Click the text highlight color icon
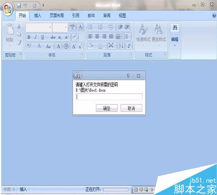Image resolution: width=217 pixels, height=195 pixels. [28, 46]
